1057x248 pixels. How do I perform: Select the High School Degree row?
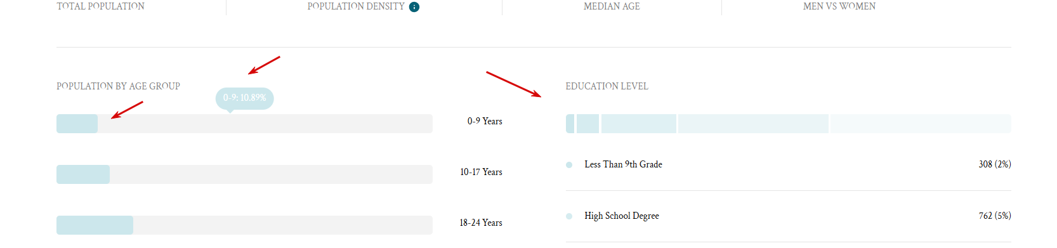coord(789,216)
